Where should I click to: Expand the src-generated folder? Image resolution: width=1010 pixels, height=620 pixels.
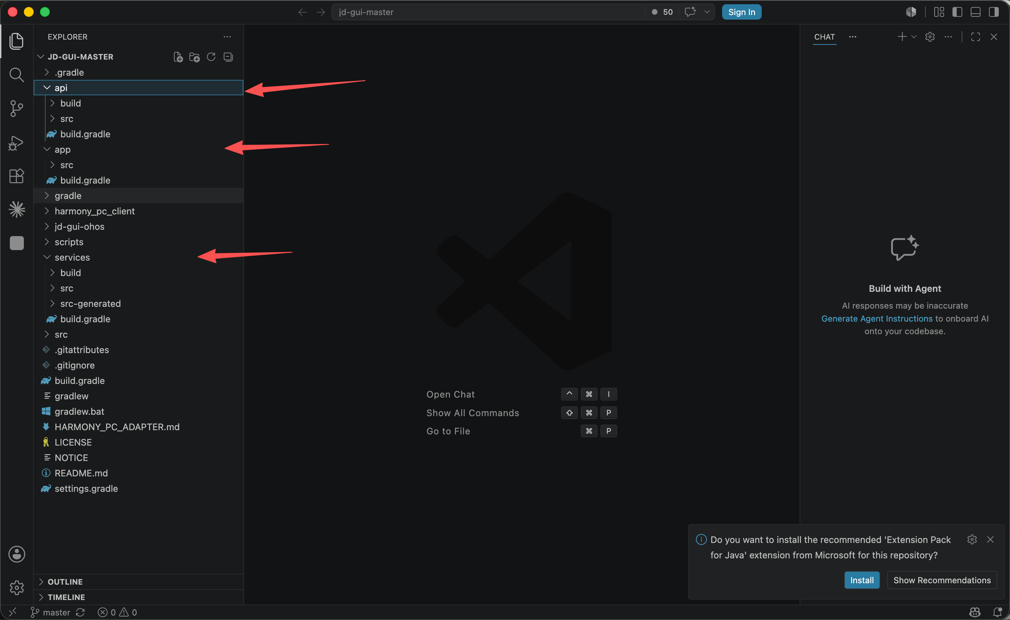[x=138, y=304]
